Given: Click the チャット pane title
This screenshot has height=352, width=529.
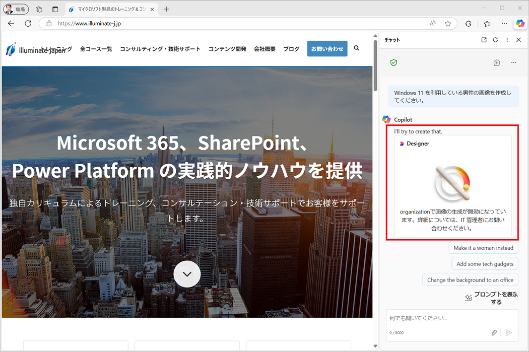Looking at the screenshot, I should (392, 40).
